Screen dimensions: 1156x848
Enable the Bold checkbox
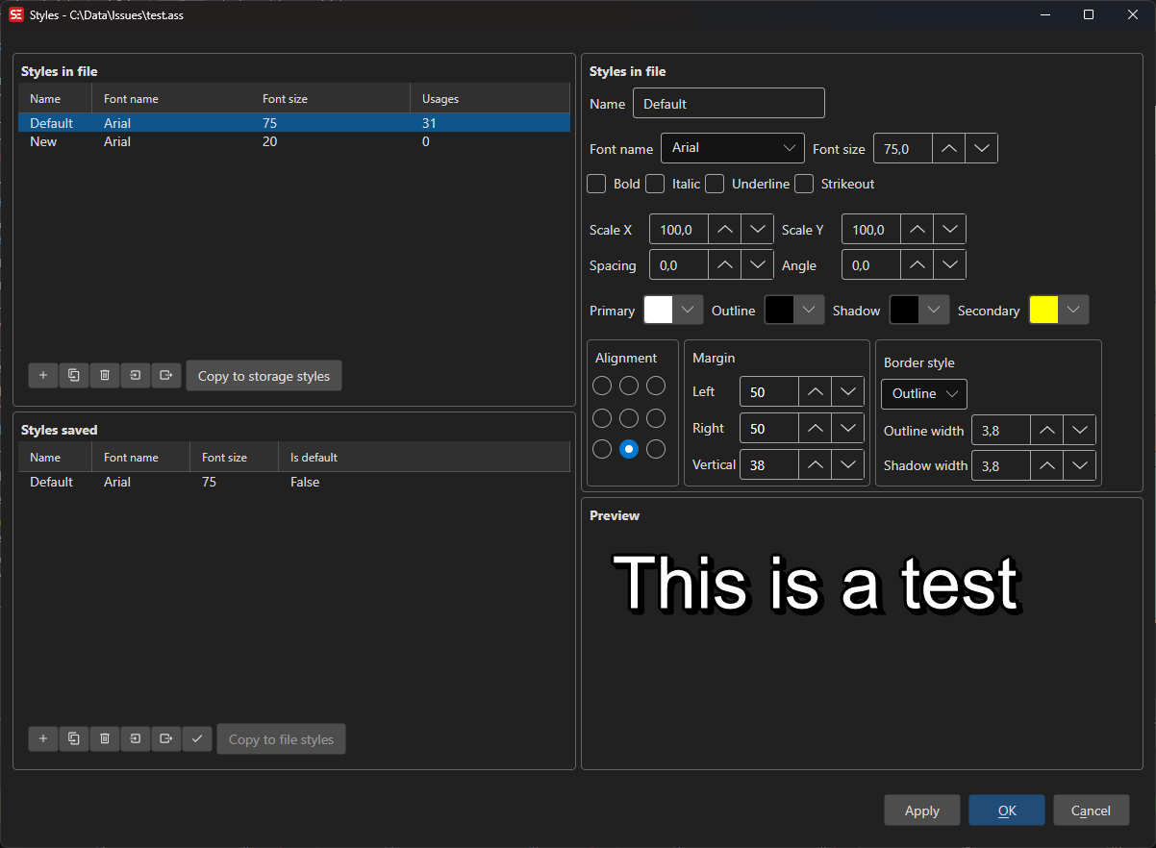coord(596,184)
